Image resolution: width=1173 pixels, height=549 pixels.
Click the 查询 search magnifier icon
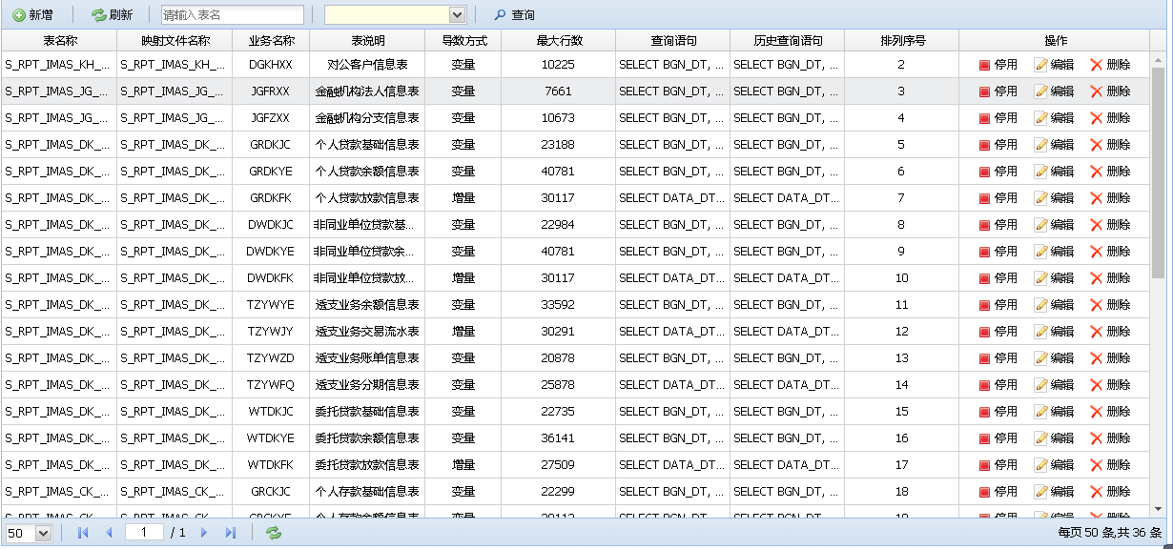coord(500,15)
